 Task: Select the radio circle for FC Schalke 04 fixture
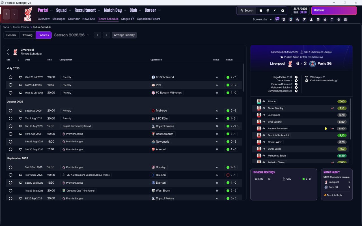click(10, 77)
